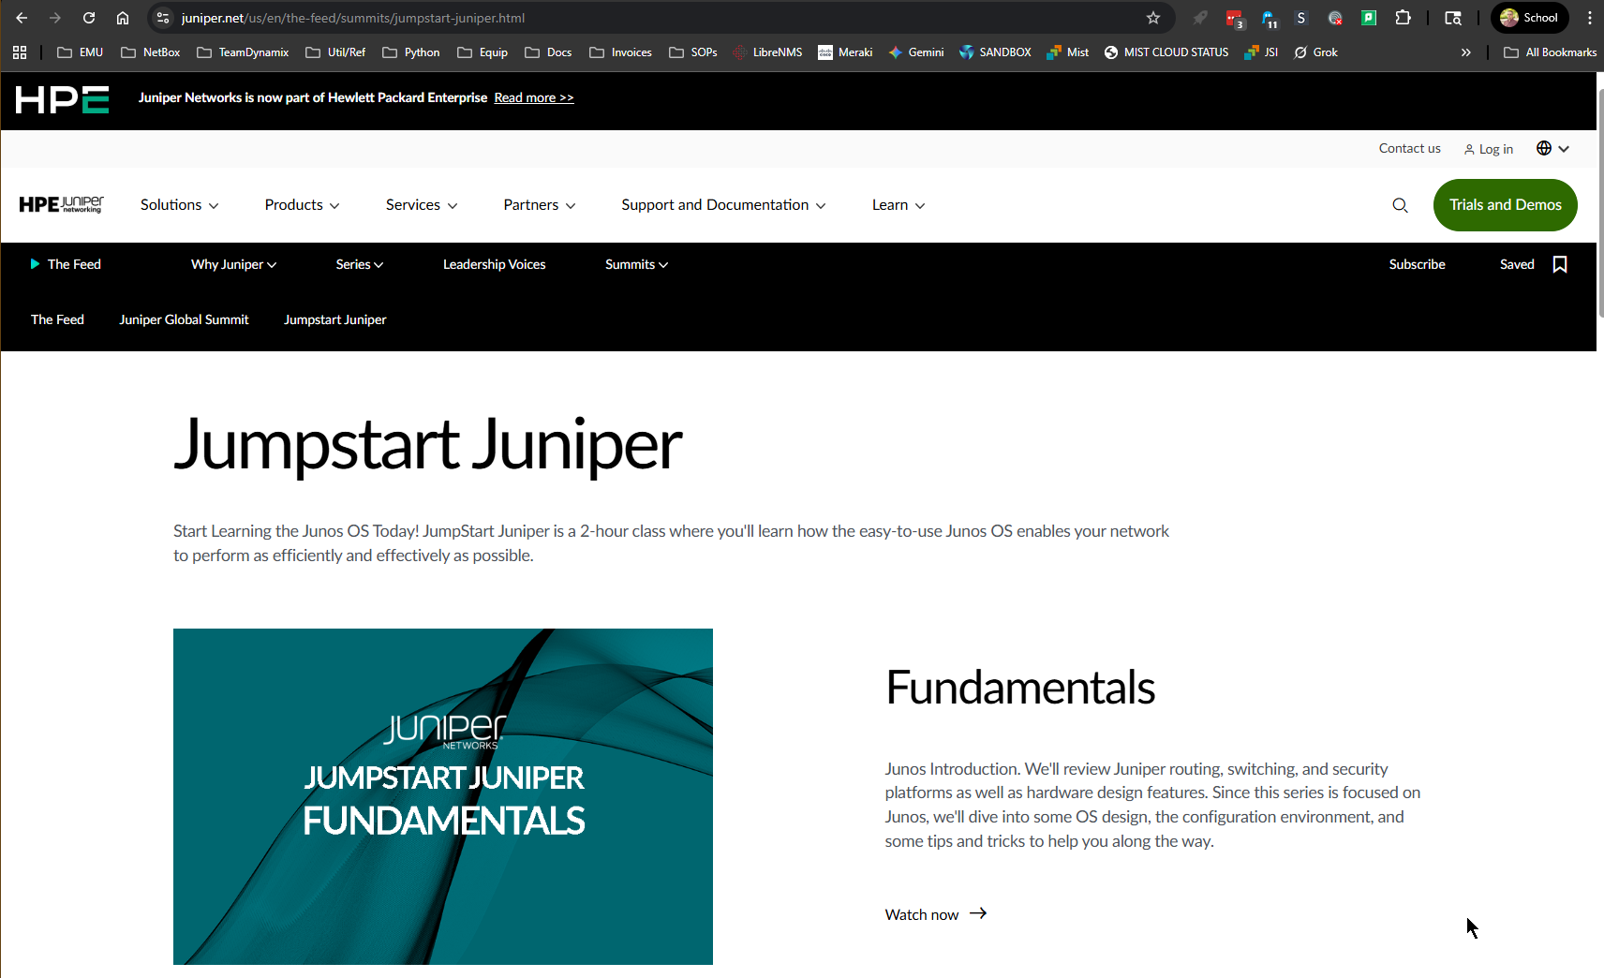Expand the Summits dropdown

pos(636,264)
